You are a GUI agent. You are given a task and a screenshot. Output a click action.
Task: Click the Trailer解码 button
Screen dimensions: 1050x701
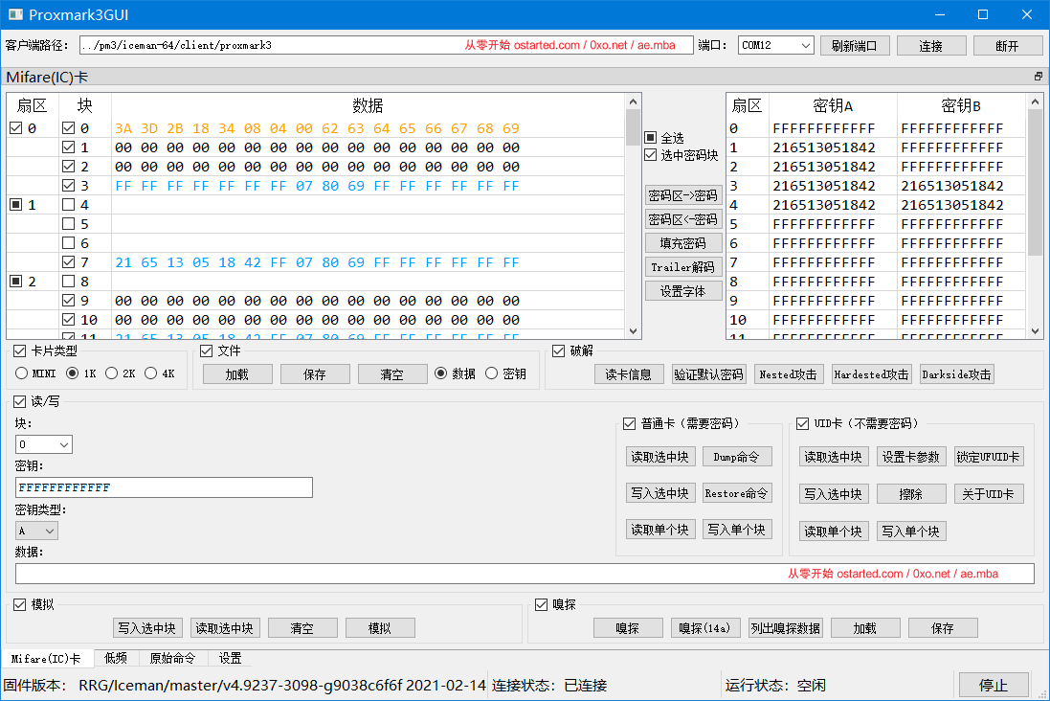point(683,267)
